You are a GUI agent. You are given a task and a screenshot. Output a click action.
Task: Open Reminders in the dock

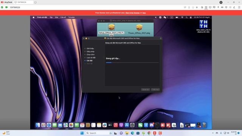(93, 125)
